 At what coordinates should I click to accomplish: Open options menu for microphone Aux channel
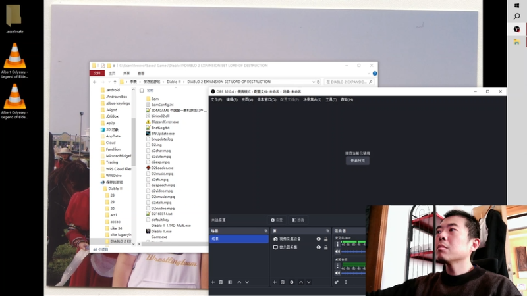tap(337, 244)
